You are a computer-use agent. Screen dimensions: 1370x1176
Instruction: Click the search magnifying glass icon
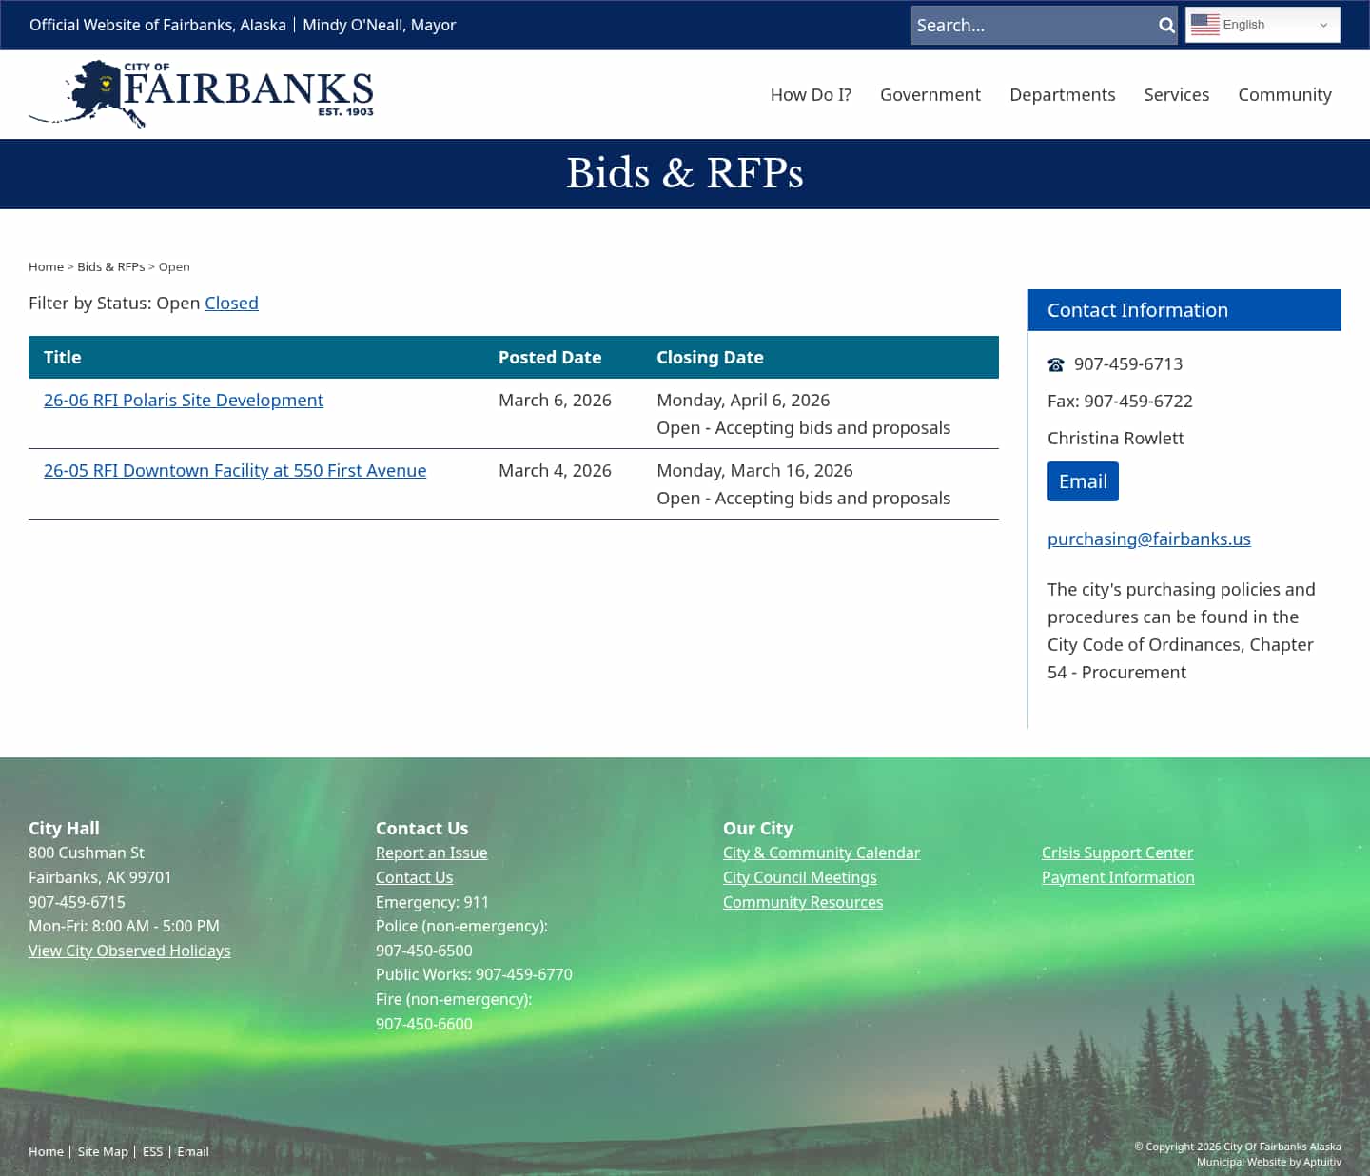pos(1164,25)
